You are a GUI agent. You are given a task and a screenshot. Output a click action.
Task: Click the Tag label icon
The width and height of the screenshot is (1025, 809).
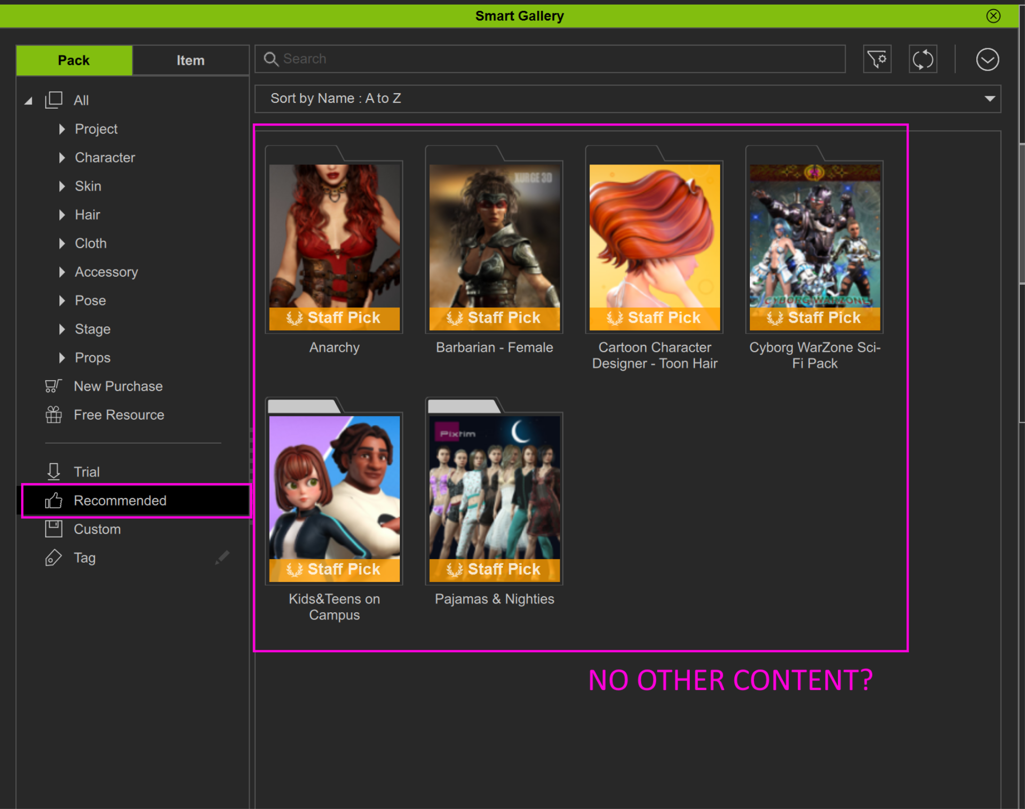point(53,558)
